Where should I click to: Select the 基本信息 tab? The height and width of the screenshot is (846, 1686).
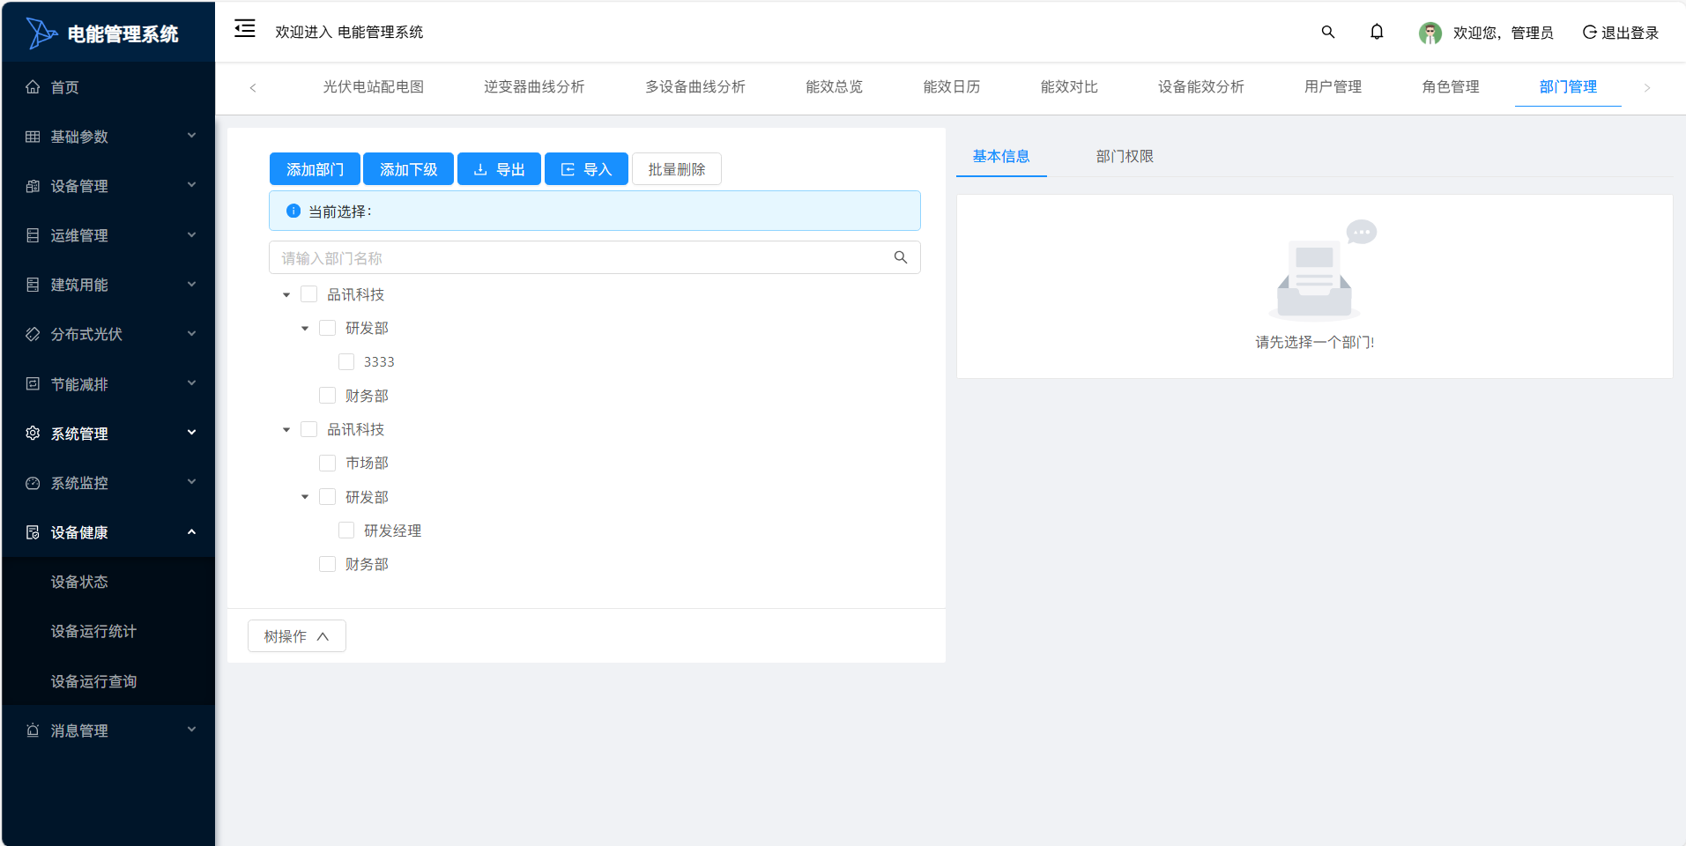[x=1001, y=156]
